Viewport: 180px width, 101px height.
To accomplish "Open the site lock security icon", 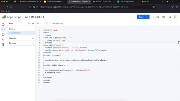I will [34, 7].
